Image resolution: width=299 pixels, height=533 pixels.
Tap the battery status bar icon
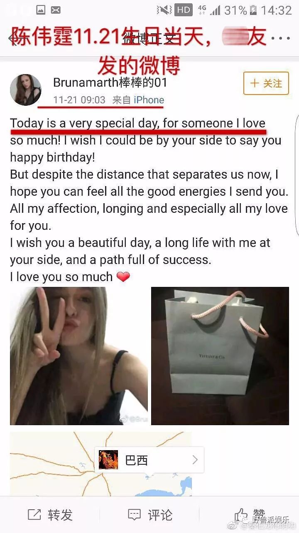[x=253, y=10]
